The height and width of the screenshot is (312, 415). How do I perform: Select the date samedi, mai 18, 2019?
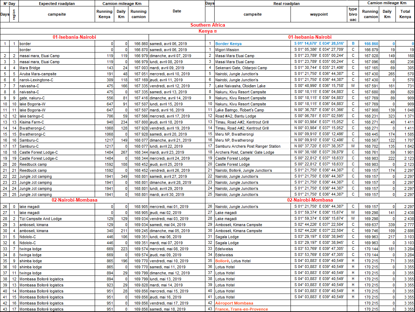coord(168,309)
